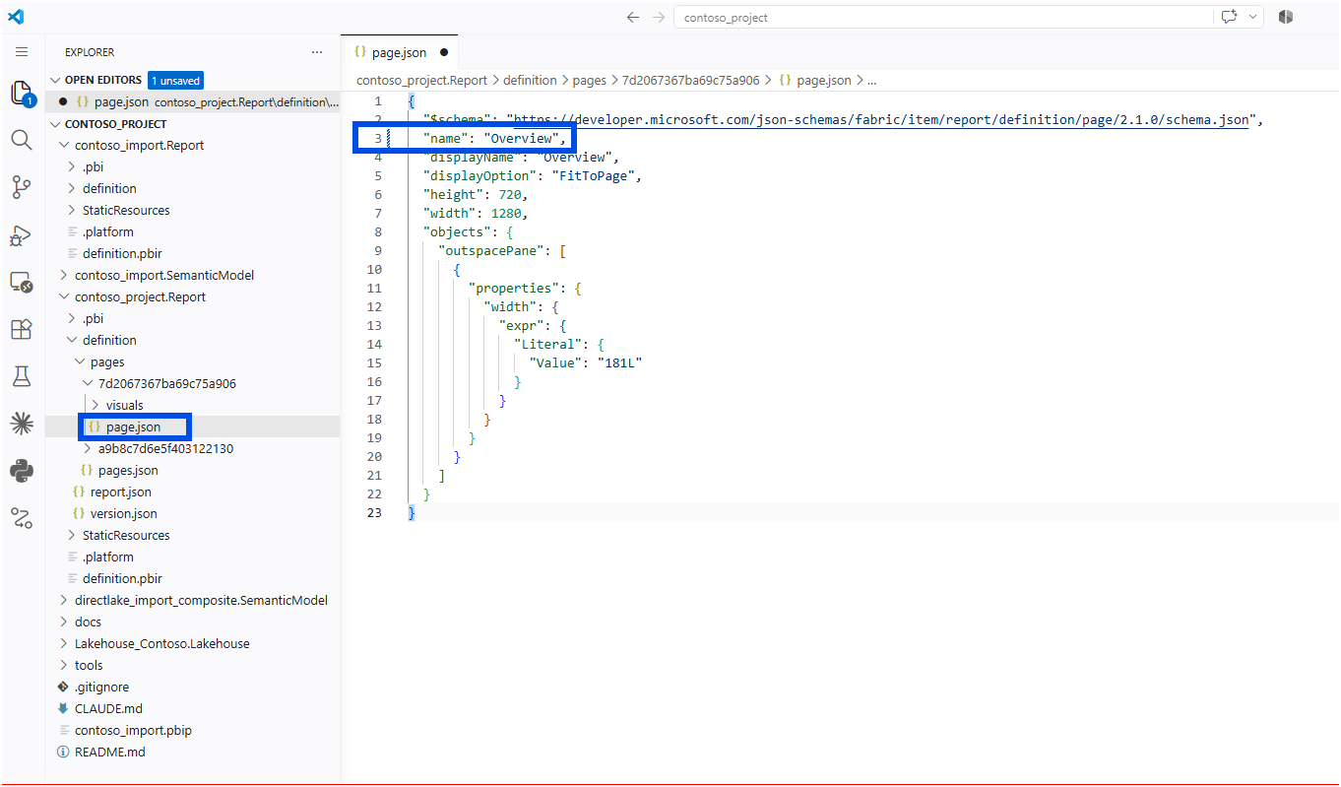The width and height of the screenshot is (1341, 787).
Task: Open the Python view in the activity bar
Action: tap(22, 471)
